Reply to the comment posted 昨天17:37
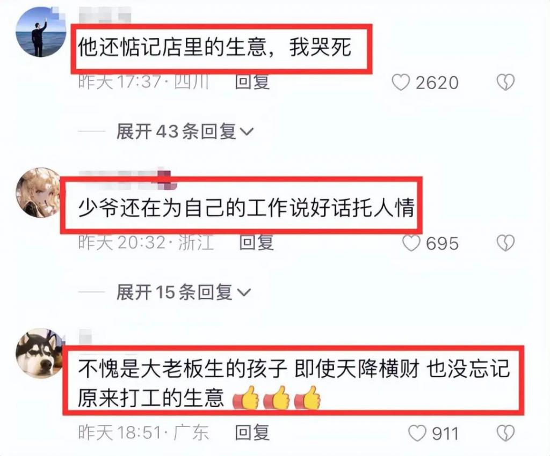Viewport: 550px width, 456px height. pyautogui.click(x=252, y=82)
